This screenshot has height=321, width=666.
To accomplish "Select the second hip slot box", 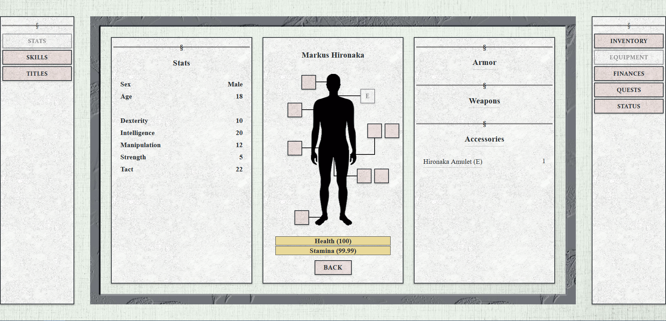I will tap(381, 176).
